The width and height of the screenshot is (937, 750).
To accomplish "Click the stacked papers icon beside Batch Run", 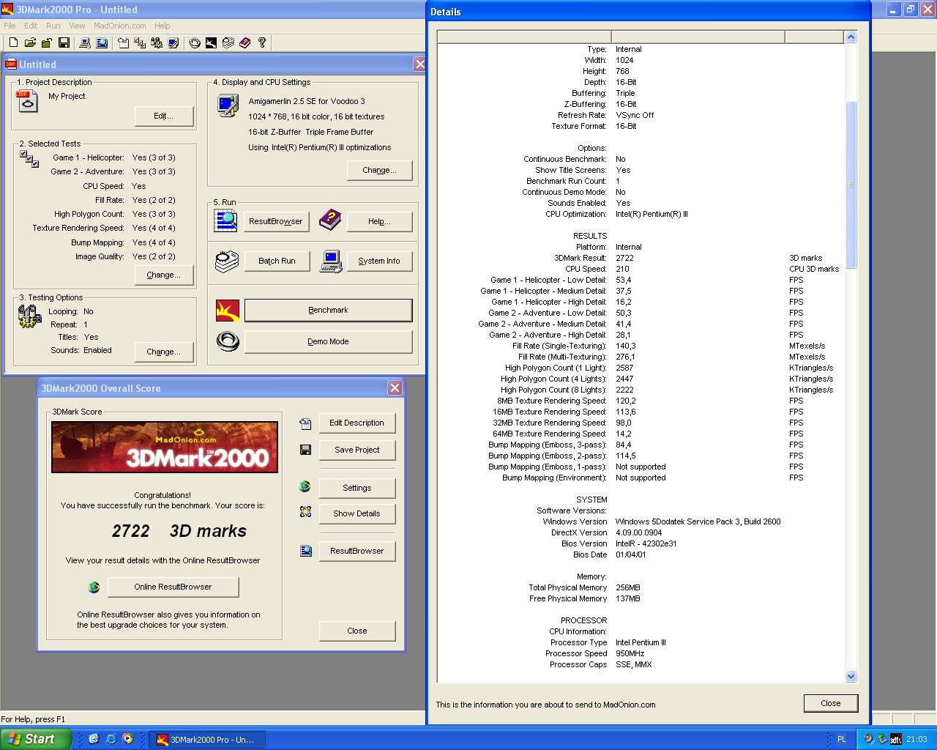I will tap(227, 261).
